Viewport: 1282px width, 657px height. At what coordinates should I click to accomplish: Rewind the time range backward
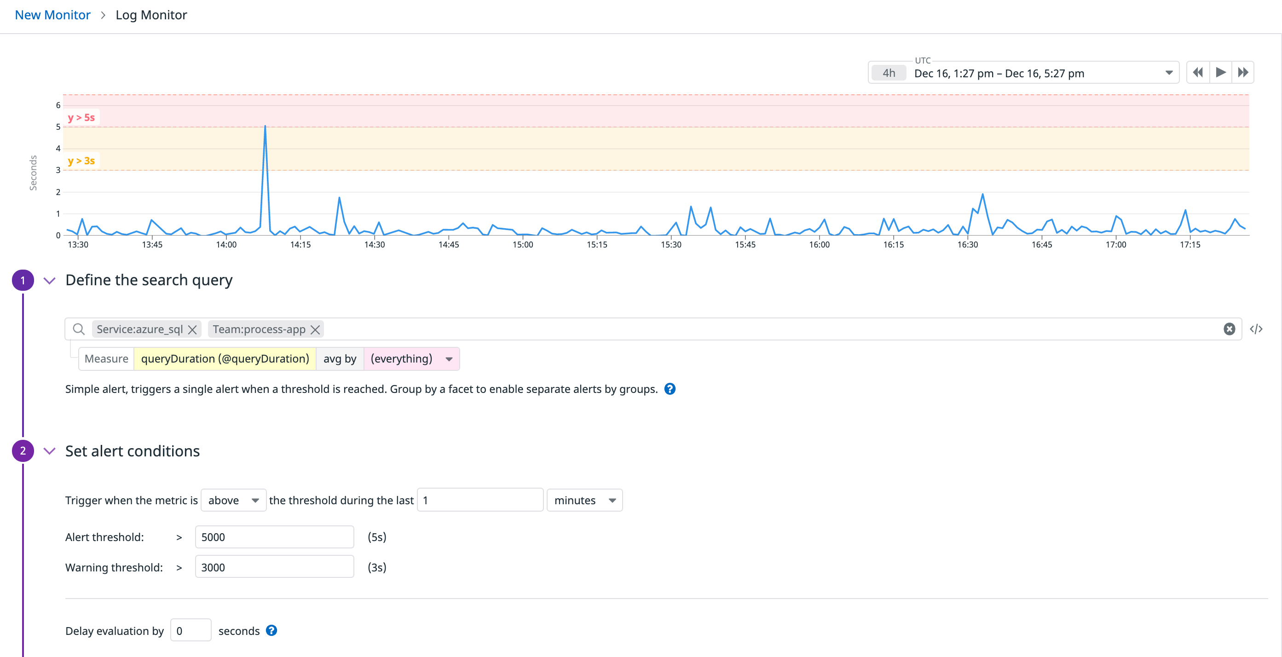[1198, 72]
